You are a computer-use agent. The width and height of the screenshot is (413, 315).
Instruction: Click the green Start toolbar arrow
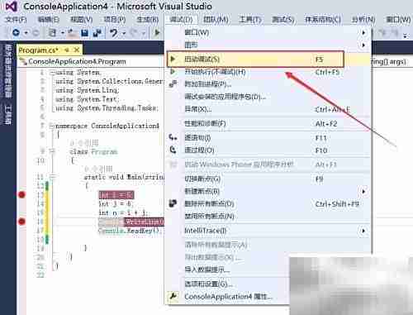(157, 33)
